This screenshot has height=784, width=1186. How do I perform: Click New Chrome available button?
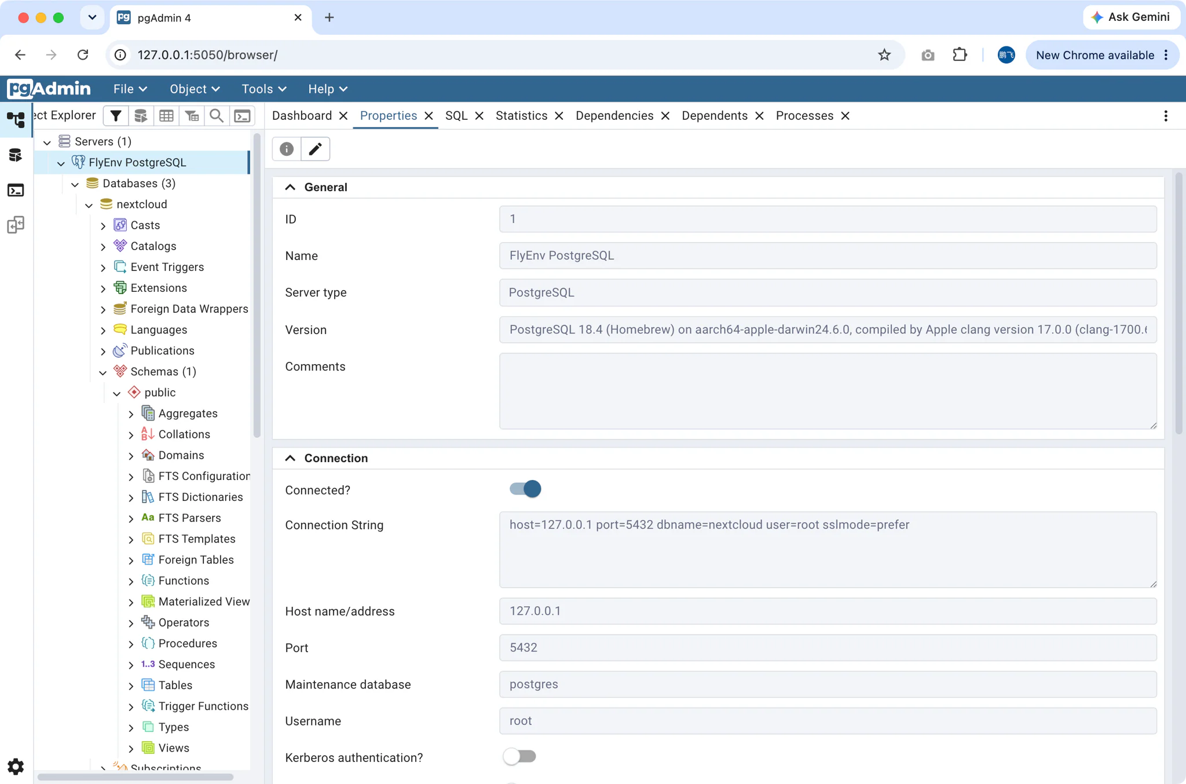pos(1102,55)
